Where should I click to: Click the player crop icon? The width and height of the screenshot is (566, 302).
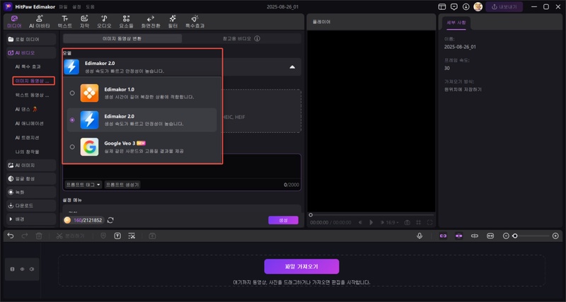point(418,223)
